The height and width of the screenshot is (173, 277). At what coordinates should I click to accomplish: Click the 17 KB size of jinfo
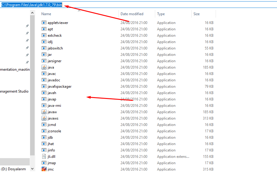(209, 150)
